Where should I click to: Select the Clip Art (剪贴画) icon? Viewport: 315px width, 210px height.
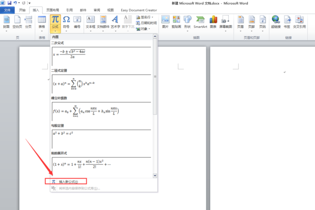(176, 19)
